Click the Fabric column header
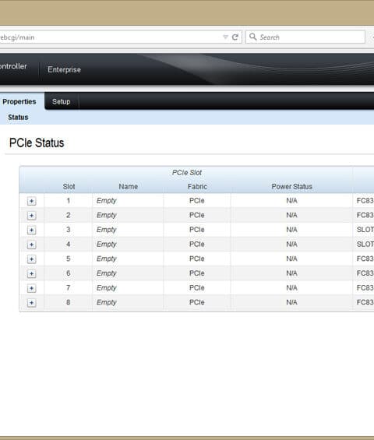 (197, 187)
